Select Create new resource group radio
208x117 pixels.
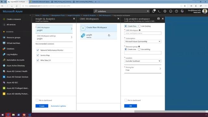click(126, 49)
